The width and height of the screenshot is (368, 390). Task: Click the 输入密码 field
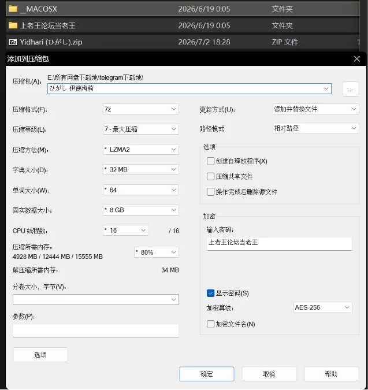coord(279,244)
